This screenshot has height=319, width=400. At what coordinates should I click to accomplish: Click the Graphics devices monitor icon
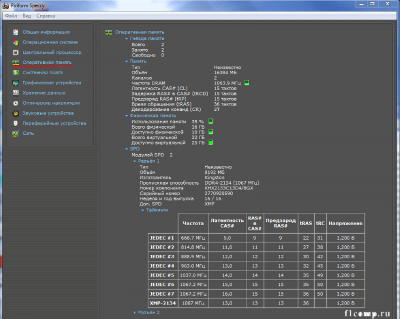pos(16,83)
